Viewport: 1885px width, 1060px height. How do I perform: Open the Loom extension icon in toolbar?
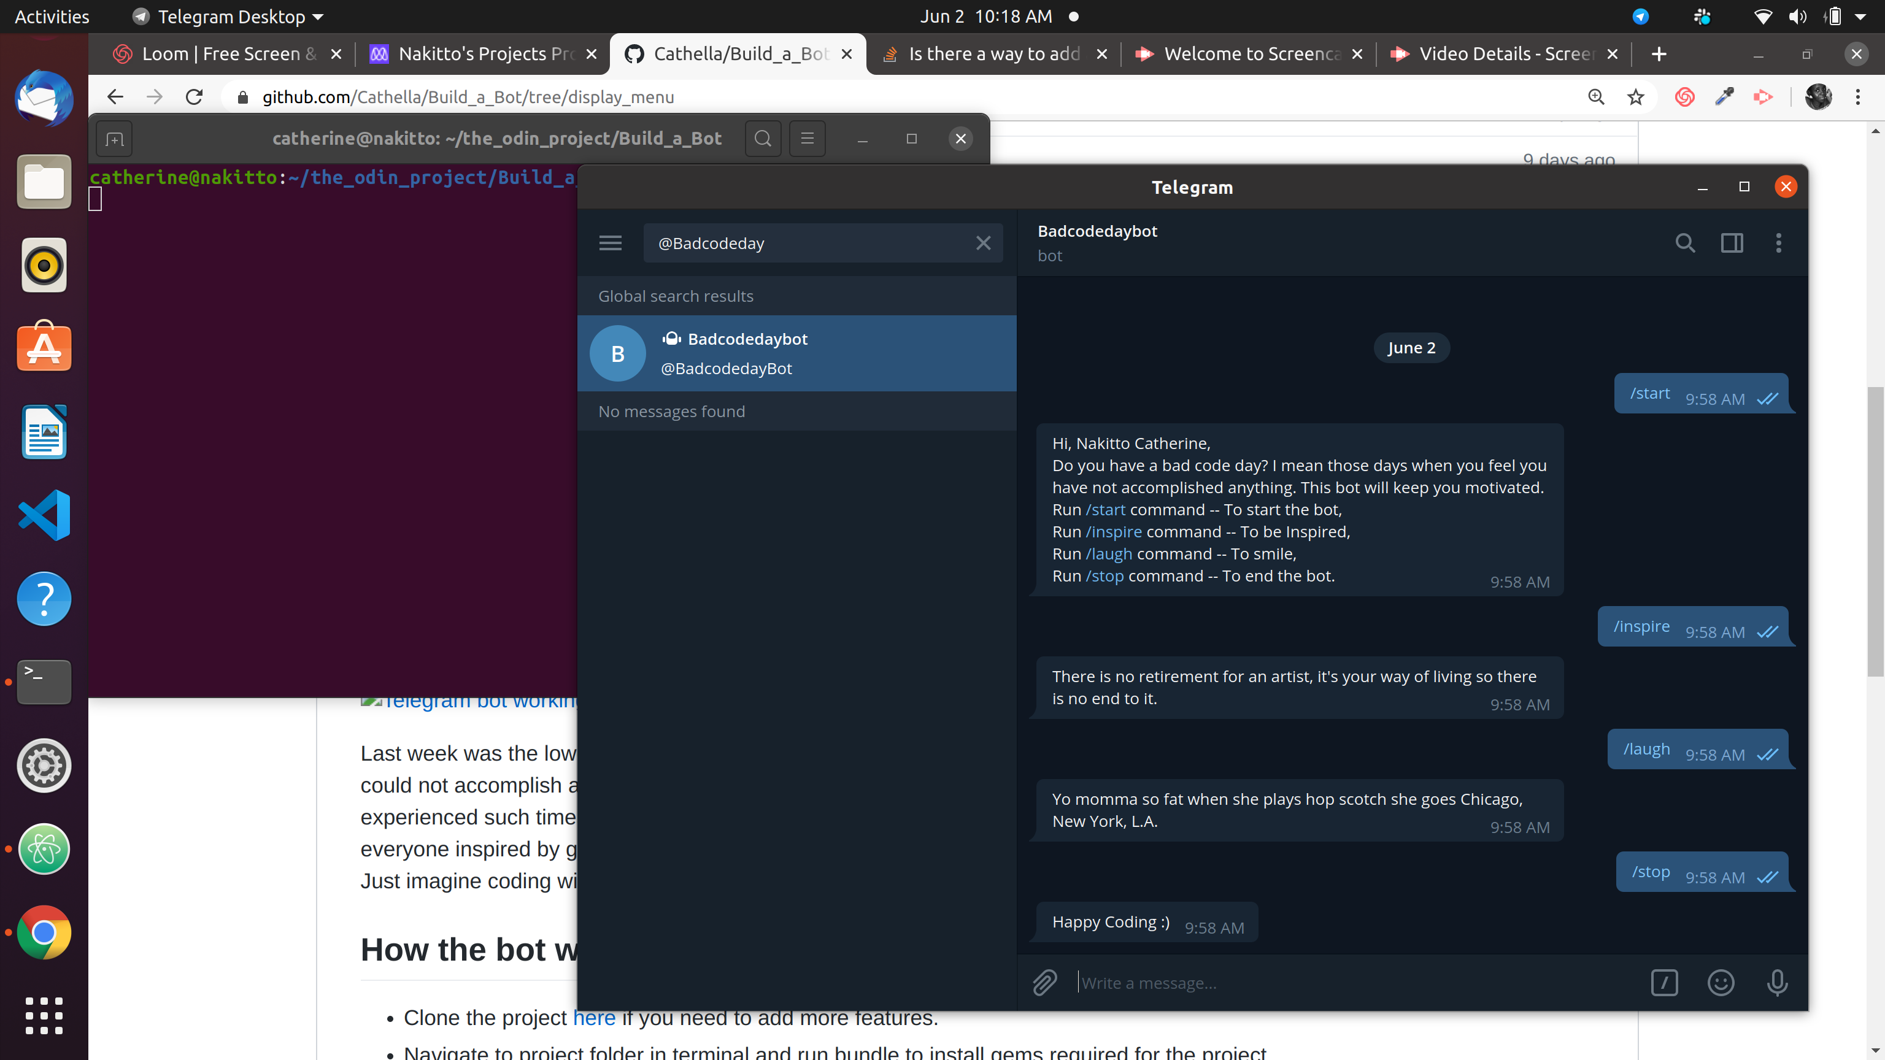(1684, 96)
